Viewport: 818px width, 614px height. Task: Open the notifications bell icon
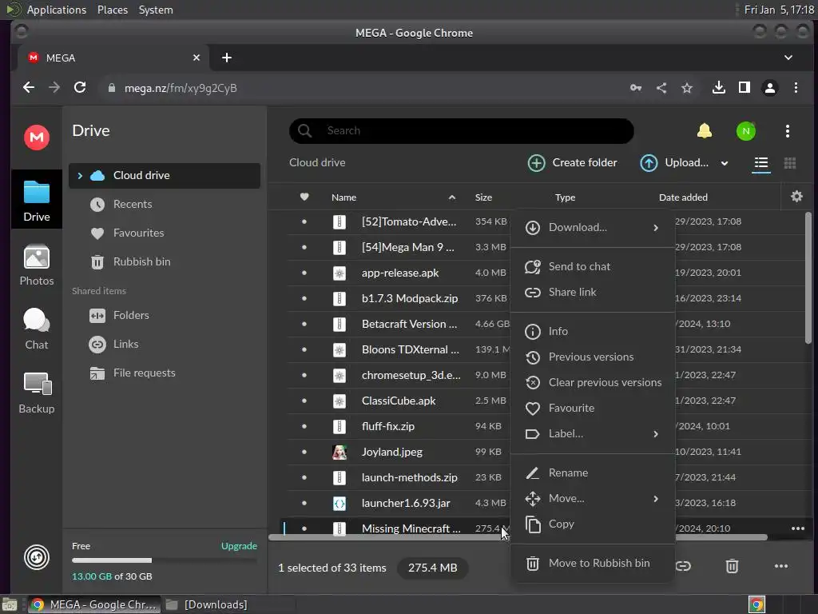(x=705, y=130)
